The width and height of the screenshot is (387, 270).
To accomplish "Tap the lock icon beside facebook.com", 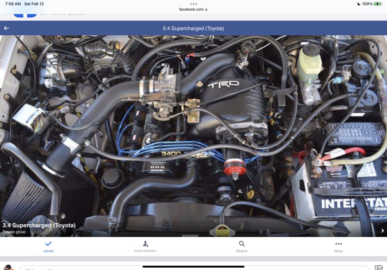I will click(206, 9).
